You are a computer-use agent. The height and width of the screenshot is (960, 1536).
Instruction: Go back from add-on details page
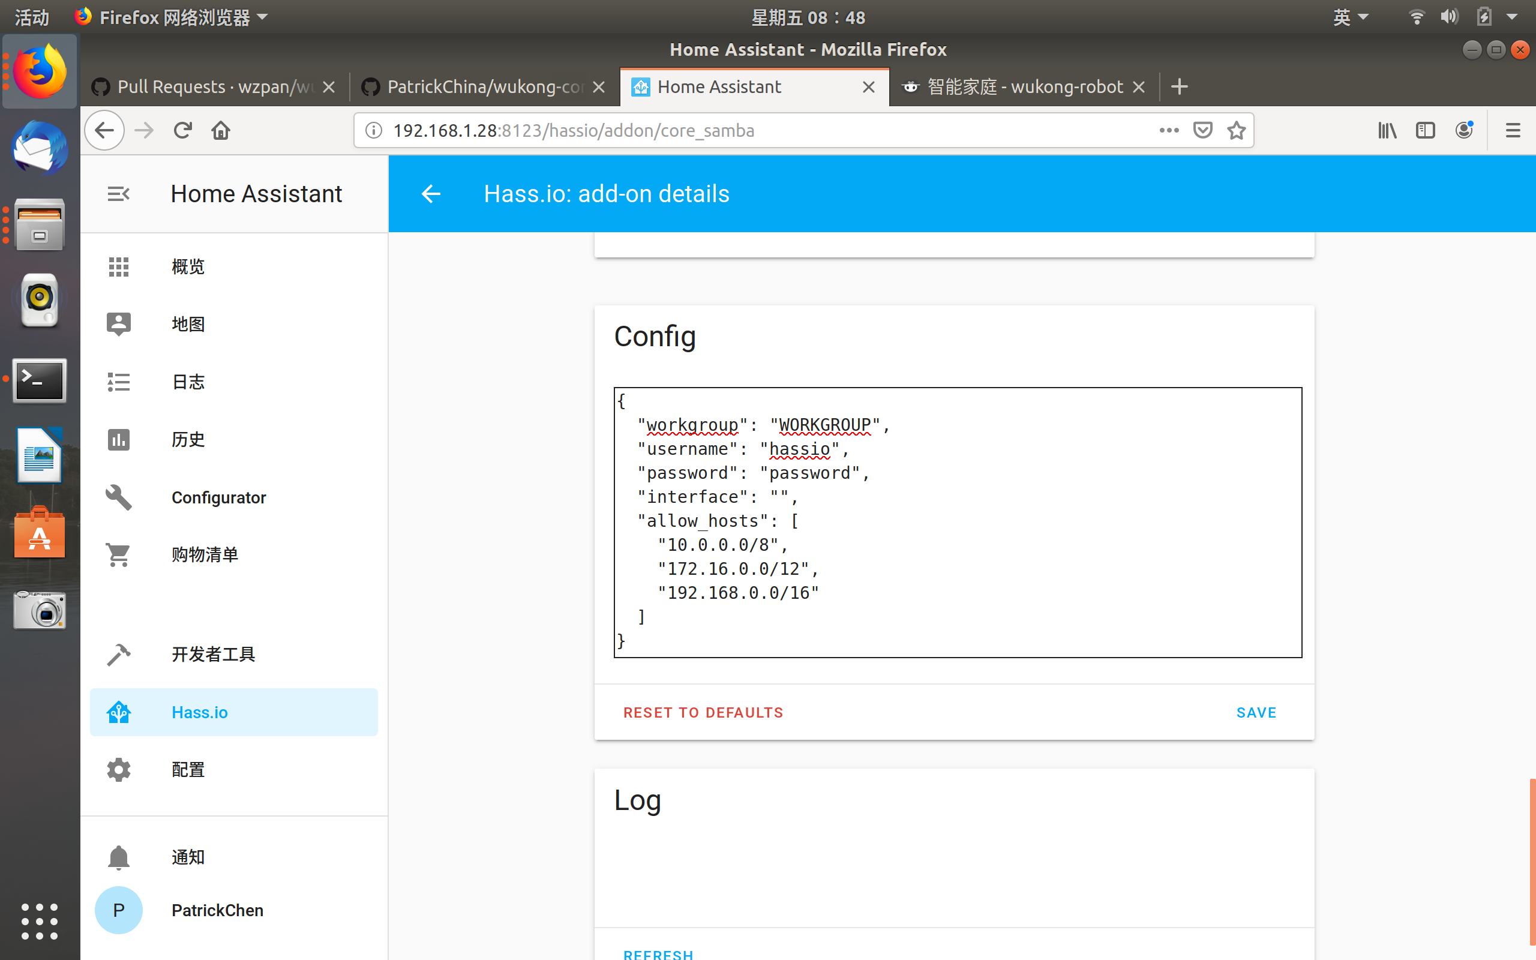[431, 194]
